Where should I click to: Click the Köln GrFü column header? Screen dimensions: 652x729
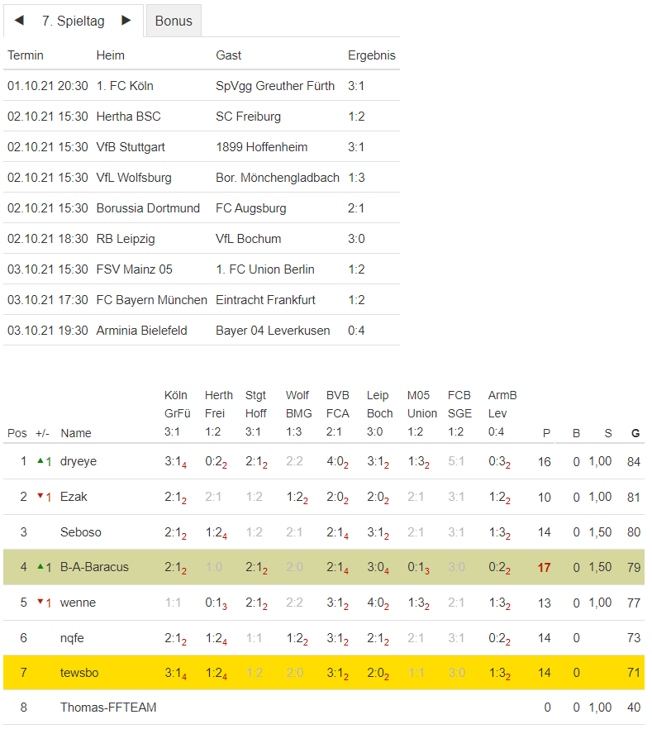176,404
